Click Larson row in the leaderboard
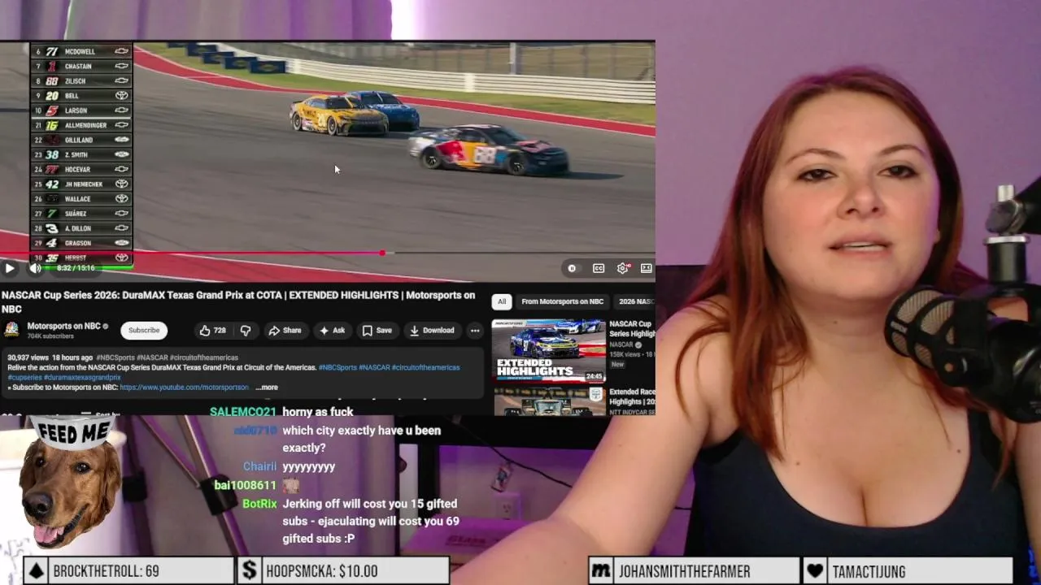The width and height of the screenshot is (1041, 585). pos(81,110)
